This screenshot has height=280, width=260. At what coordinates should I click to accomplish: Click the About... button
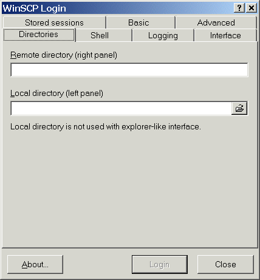pyautogui.click(x=35, y=264)
